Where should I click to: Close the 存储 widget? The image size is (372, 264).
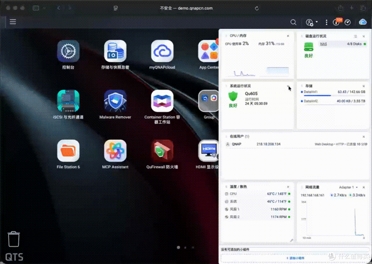(364, 86)
